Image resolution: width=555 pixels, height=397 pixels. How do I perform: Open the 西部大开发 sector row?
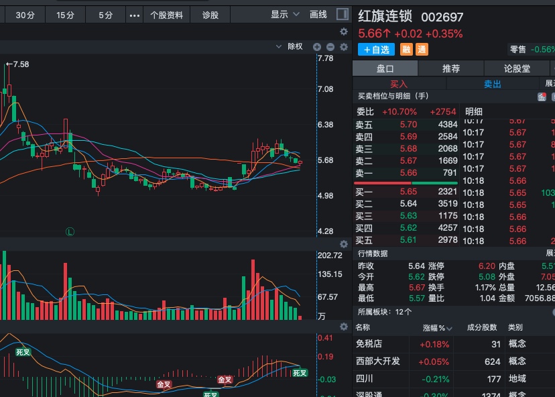point(454,361)
